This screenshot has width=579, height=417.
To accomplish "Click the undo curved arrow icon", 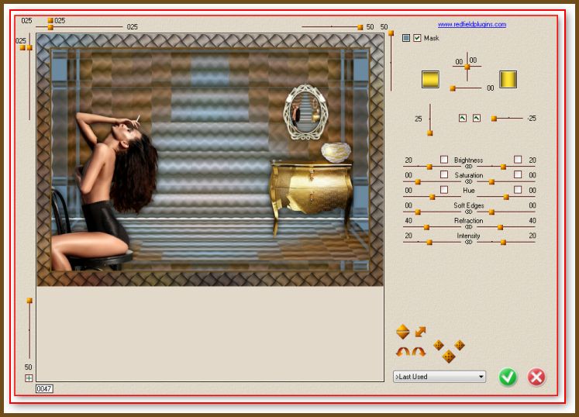I will [x=402, y=352].
